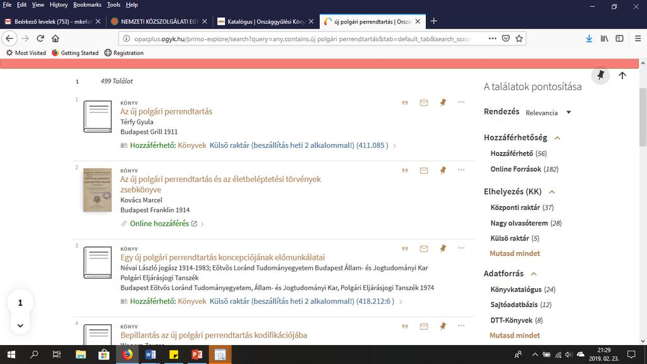Open more actions for Térfy Gyula record
The width and height of the screenshot is (647, 364).
click(461, 102)
